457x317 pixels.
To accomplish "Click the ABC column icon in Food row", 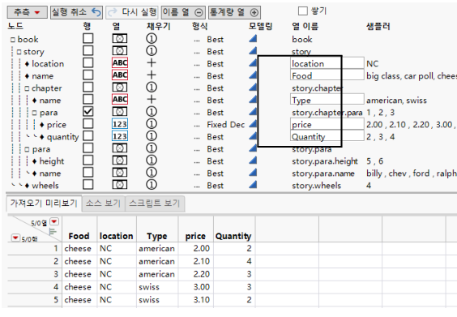I will pyautogui.click(x=120, y=75).
